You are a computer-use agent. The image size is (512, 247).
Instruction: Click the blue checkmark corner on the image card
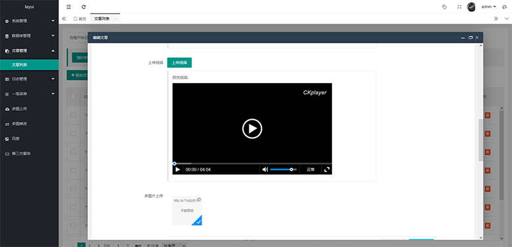coord(197,221)
